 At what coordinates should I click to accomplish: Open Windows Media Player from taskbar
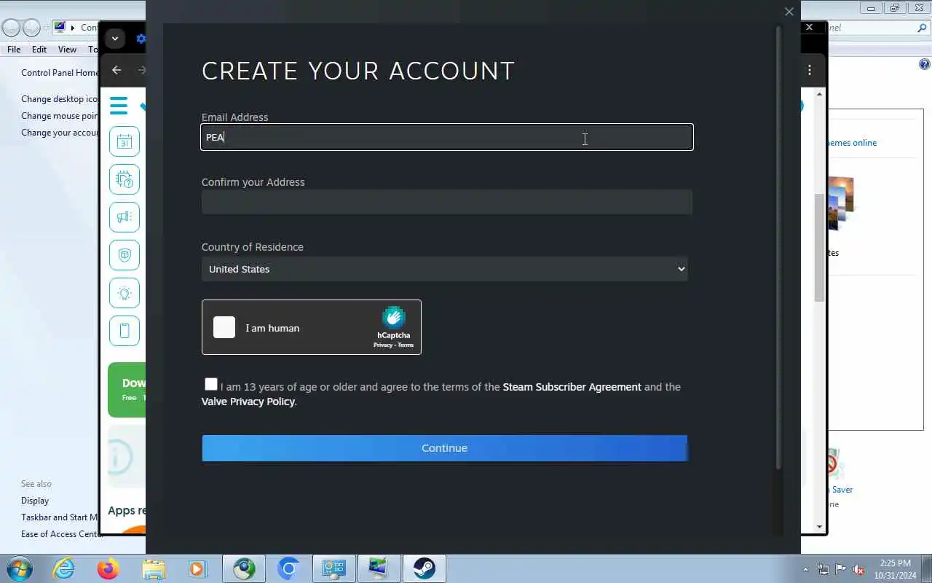(198, 568)
